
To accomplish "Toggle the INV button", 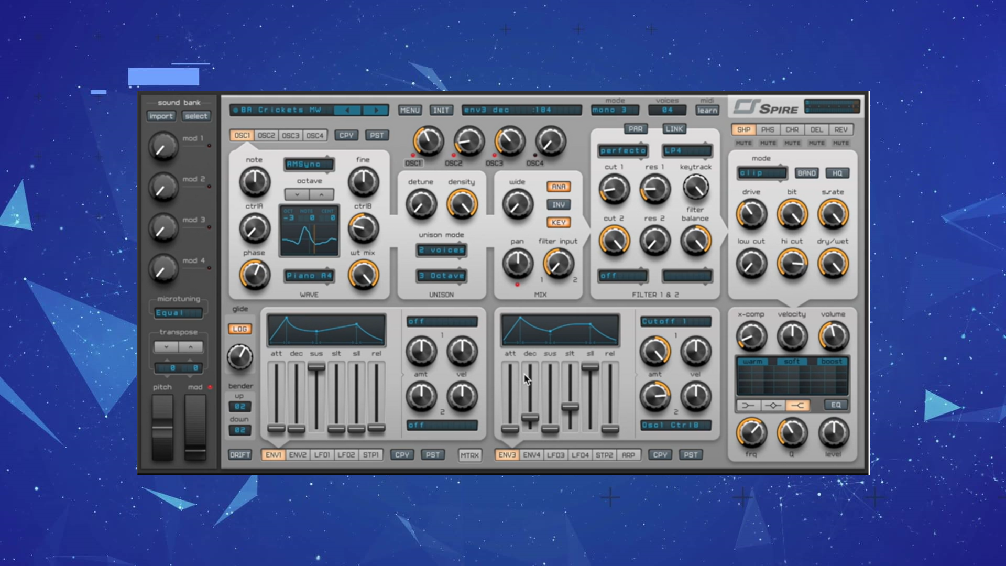I will (559, 204).
